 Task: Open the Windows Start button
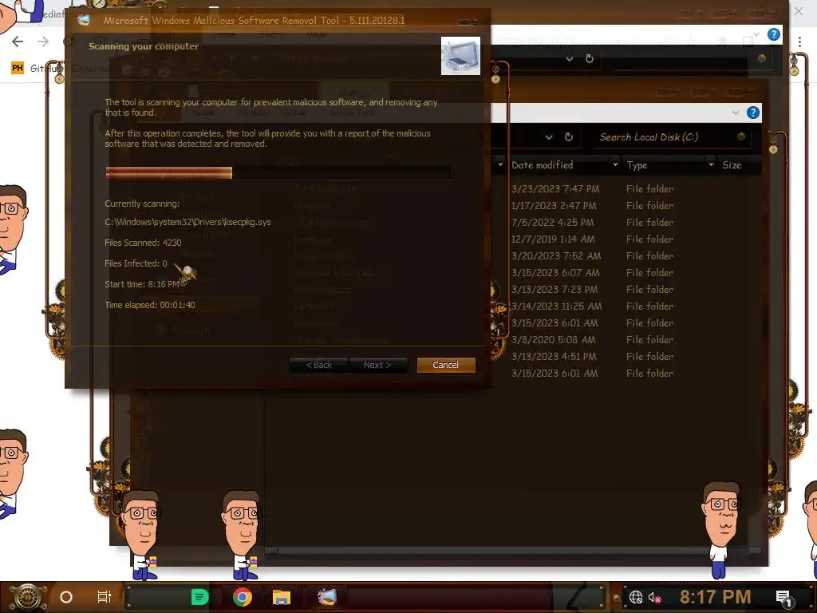click(x=28, y=596)
